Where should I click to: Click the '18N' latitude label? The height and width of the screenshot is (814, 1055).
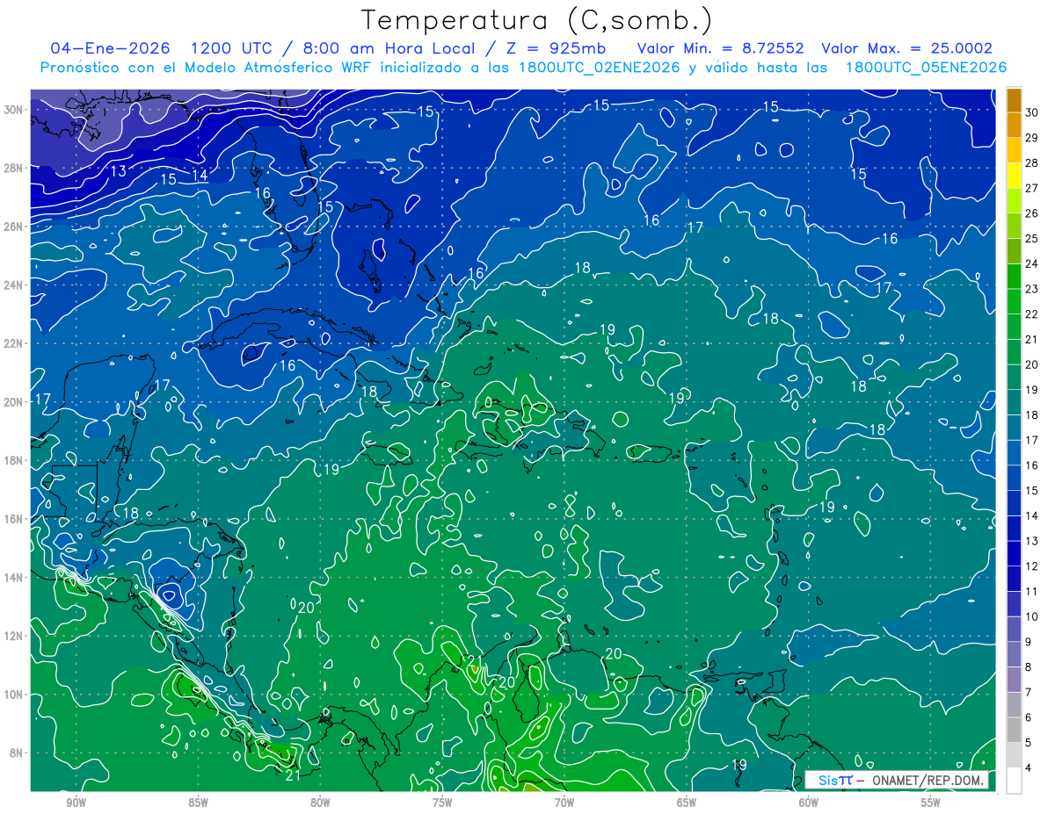point(14,460)
